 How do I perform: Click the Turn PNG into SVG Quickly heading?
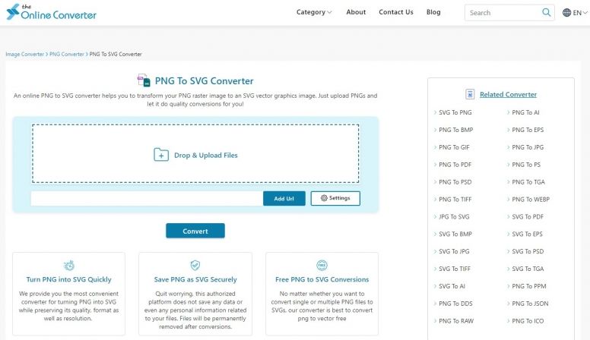point(69,279)
